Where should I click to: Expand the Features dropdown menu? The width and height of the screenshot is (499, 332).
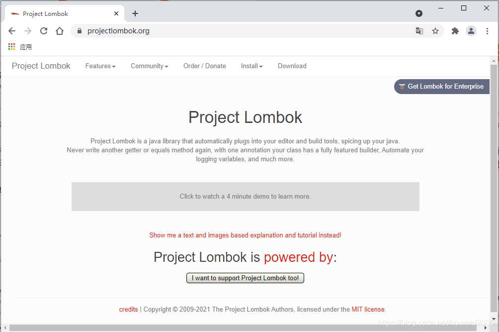pos(100,66)
